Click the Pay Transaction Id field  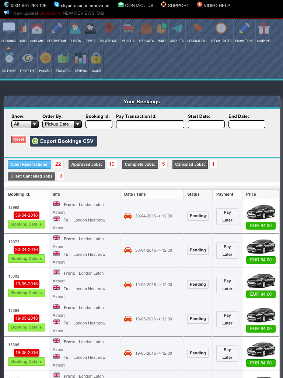tap(150, 124)
